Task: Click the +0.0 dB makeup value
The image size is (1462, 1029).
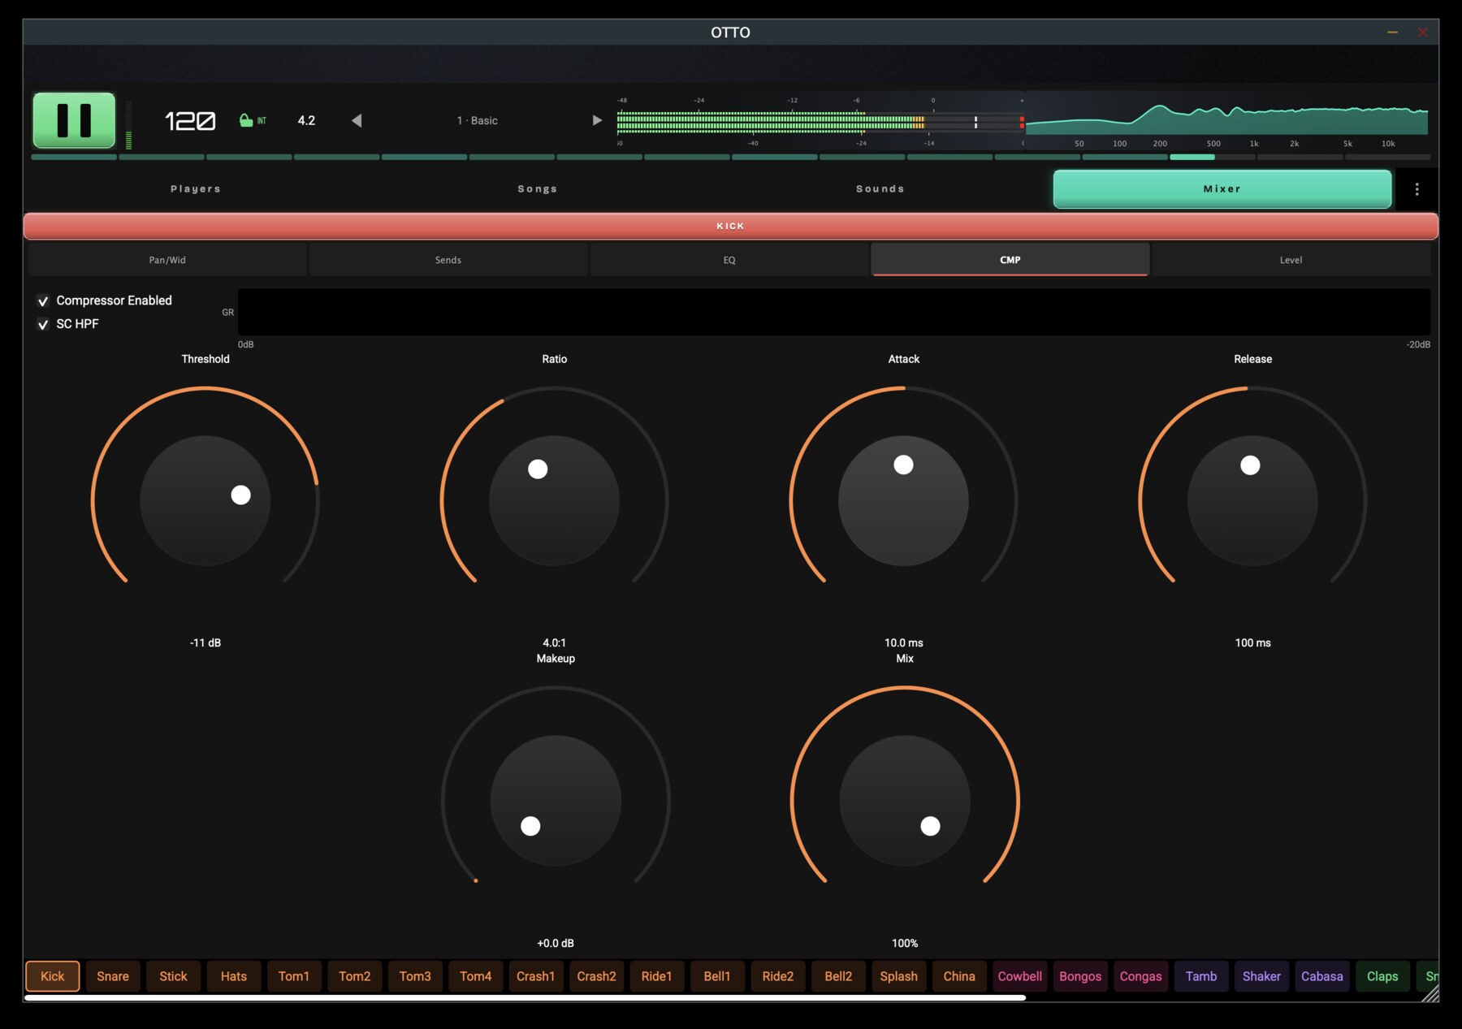Action: (556, 943)
